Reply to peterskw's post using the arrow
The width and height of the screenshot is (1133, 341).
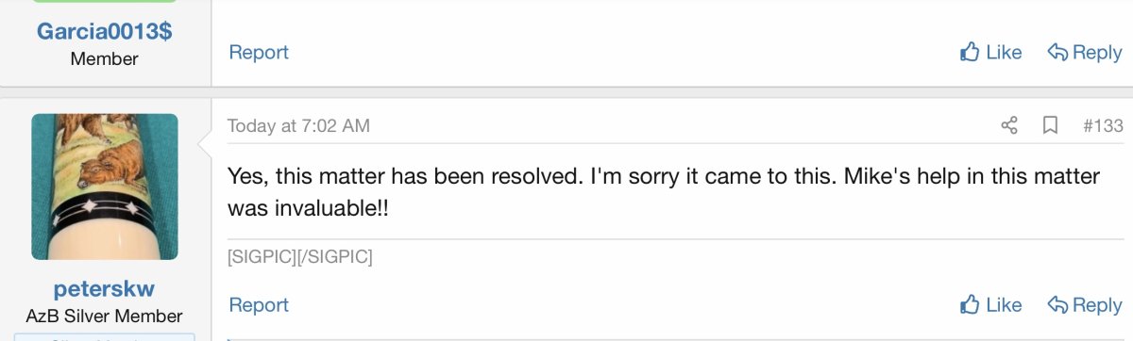coord(1085,304)
